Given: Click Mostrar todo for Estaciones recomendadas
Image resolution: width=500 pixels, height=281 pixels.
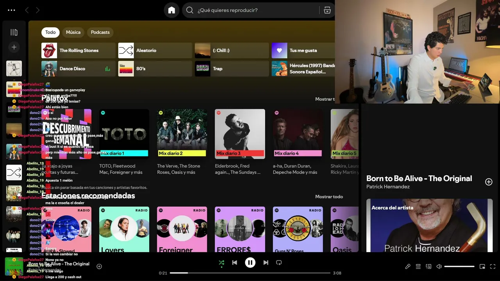Looking at the screenshot, I should (329, 197).
